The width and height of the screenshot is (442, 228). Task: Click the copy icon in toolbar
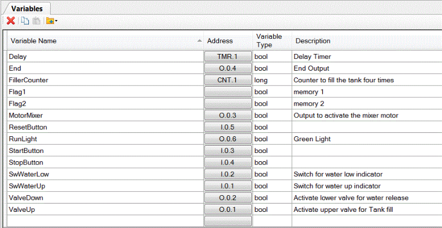[25, 21]
